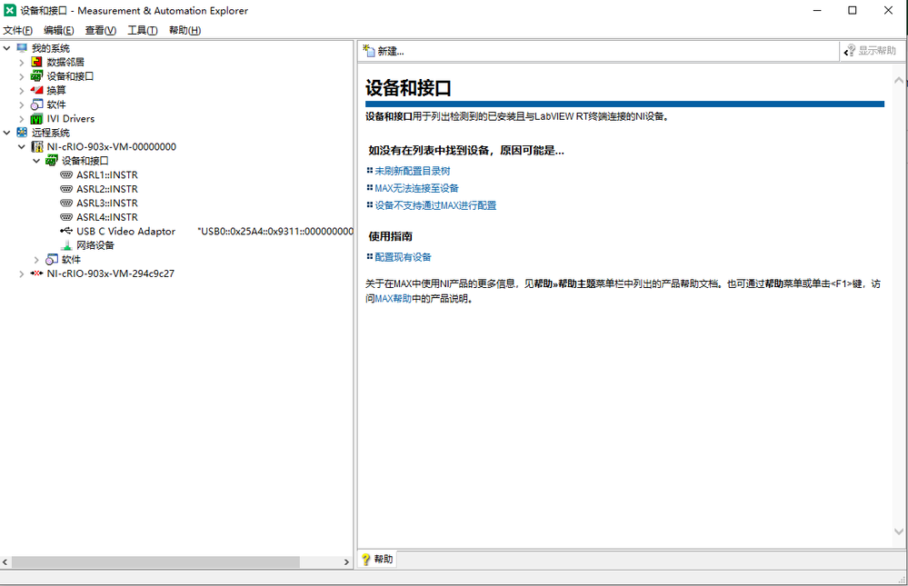Click the ASRL2::INSTR serial port icon
Image resolution: width=908 pixels, height=586 pixels.
(x=66, y=189)
